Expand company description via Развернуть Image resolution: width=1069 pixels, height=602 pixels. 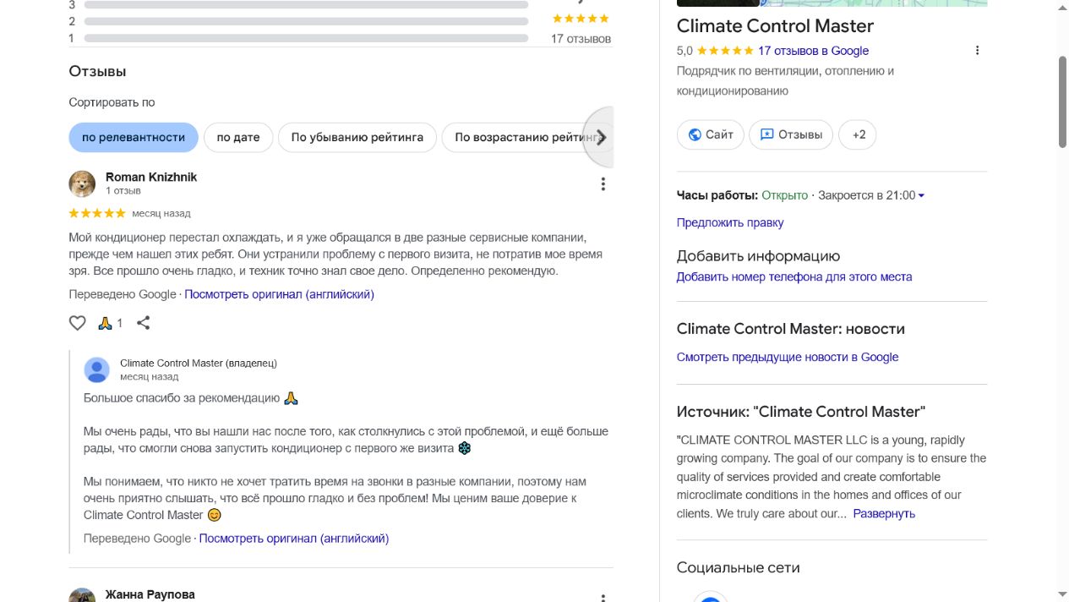pos(884,513)
